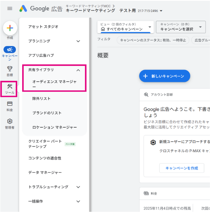210x212 pixels.
Task: Open the 料金 billing card icon
Action: tap(10, 104)
